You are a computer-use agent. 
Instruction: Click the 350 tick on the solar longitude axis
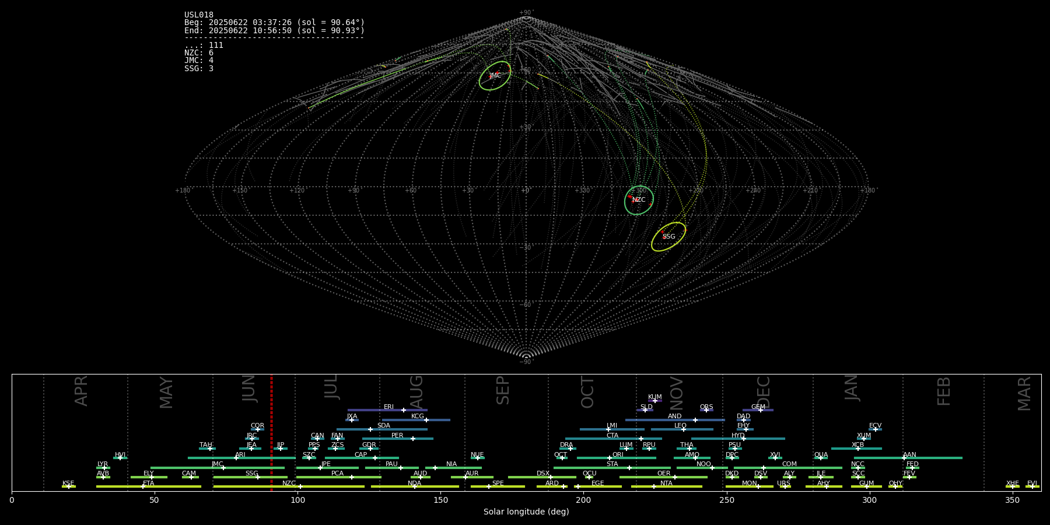[1012, 501]
